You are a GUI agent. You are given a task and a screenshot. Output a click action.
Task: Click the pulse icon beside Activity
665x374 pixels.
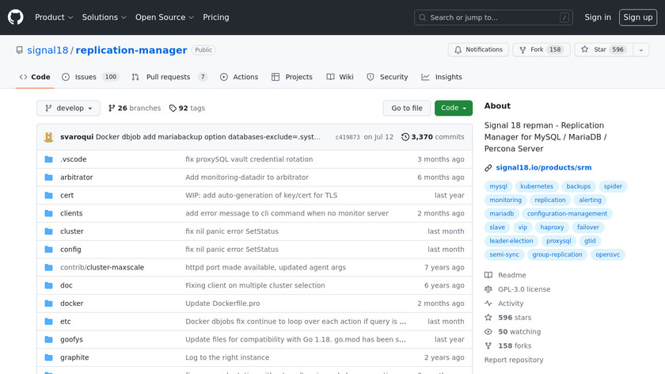click(x=488, y=303)
